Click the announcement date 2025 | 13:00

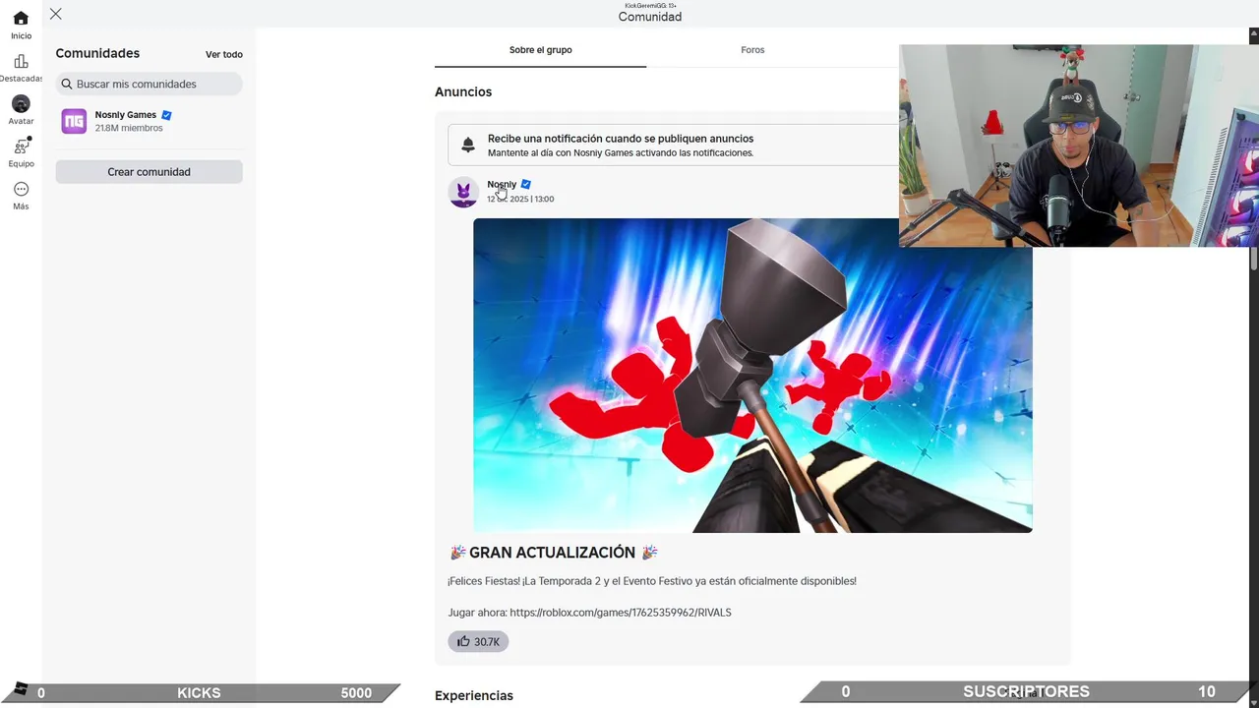tap(520, 200)
